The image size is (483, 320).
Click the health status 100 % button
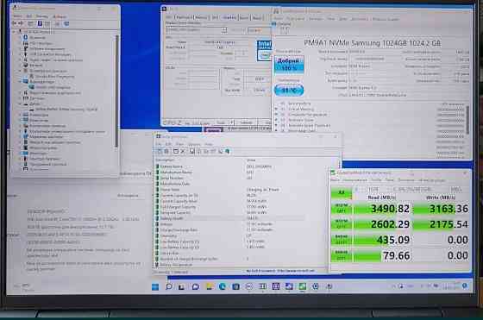(289, 65)
